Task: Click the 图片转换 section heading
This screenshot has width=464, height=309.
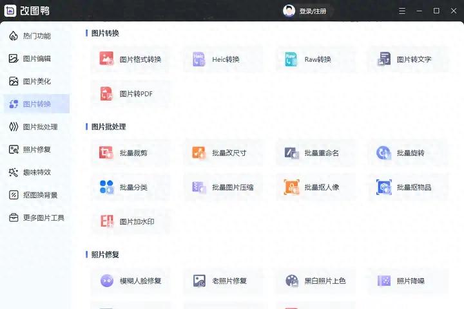Action: 105,33
